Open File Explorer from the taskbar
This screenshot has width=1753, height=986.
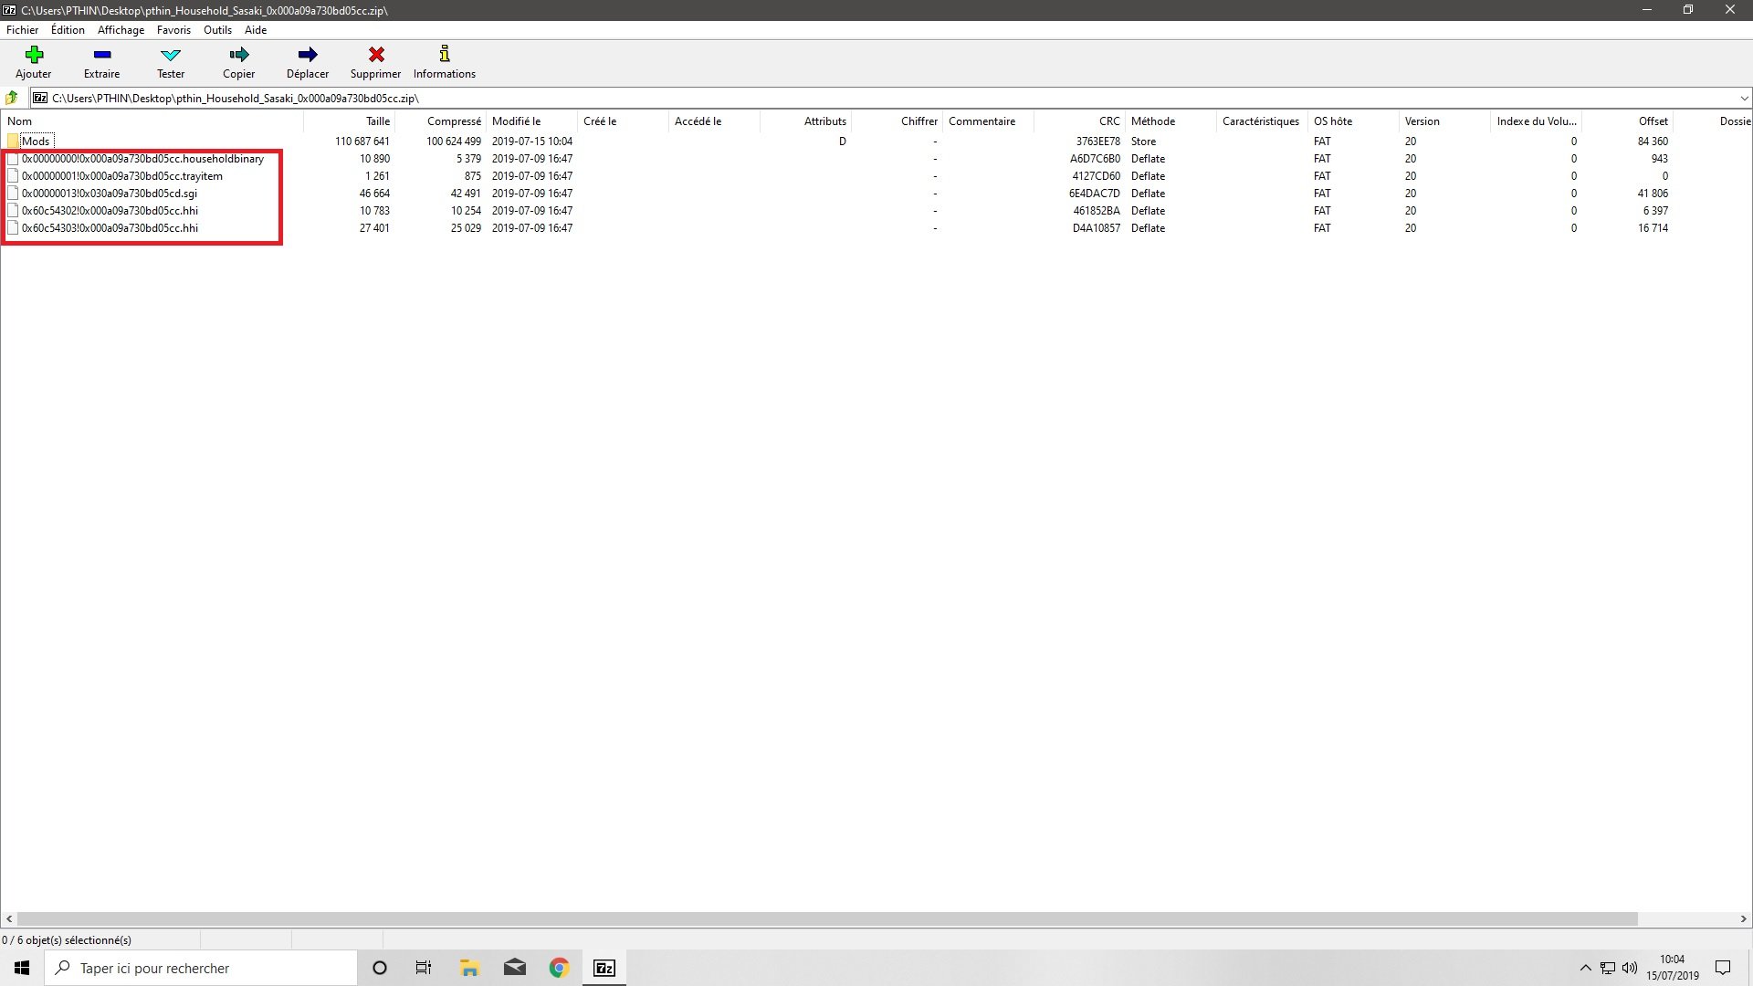(469, 968)
